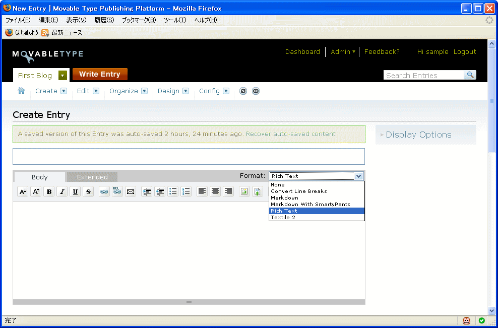Select Convert Line Breaks format option
Screen dimensions: 498x328
[x=317, y=191]
